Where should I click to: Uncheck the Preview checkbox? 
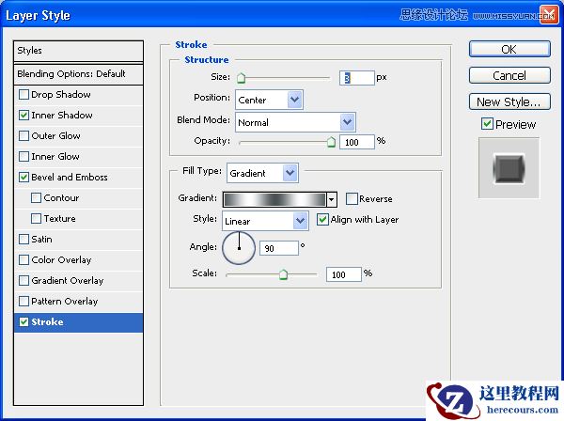click(487, 124)
